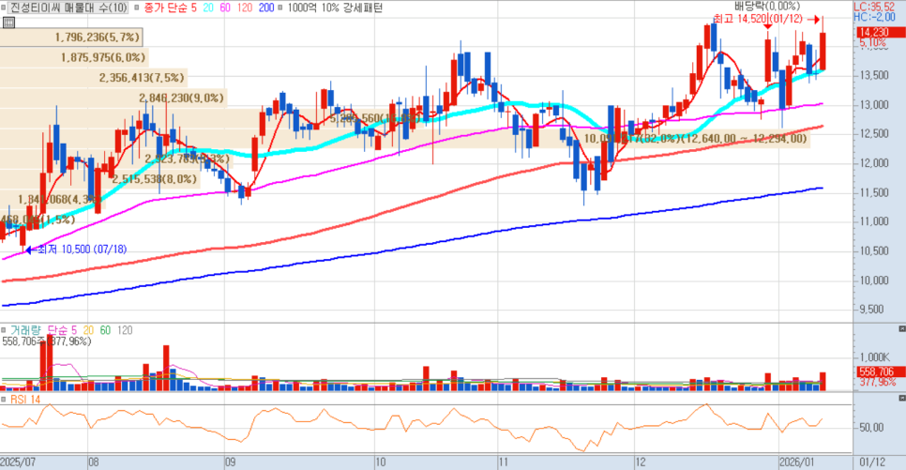Click the 2026/01 date axis label
The image size is (906, 470).
797,462
